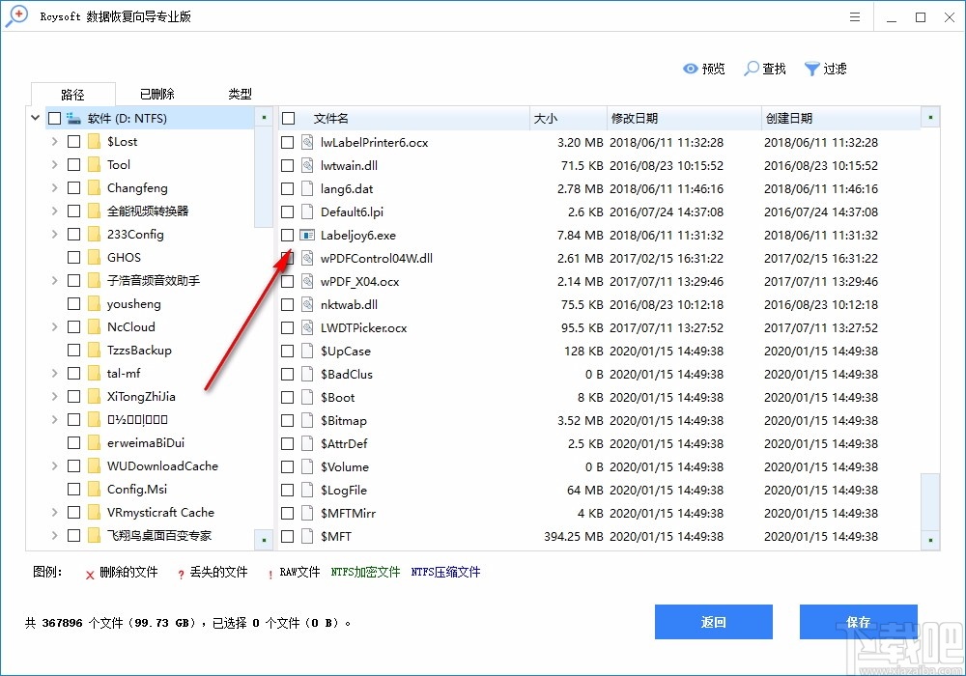Select all files via header checkbox

pos(287,118)
